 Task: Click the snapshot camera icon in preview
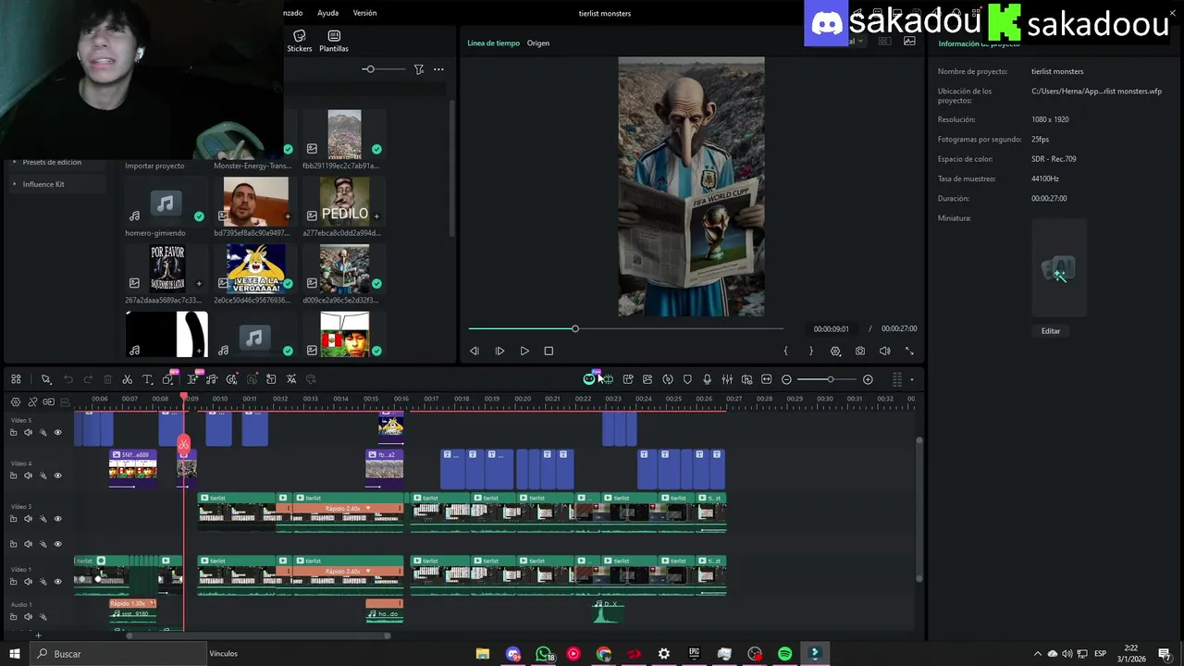[860, 351]
